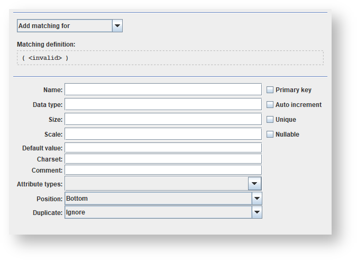The image size is (357, 260).
Task: Focus the Data type input field
Action: point(163,104)
